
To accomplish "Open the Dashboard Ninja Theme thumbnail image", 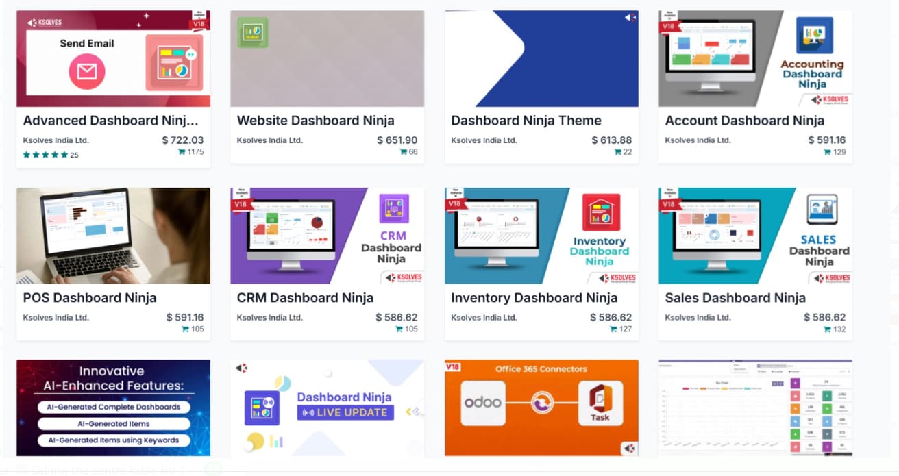I will (541, 58).
